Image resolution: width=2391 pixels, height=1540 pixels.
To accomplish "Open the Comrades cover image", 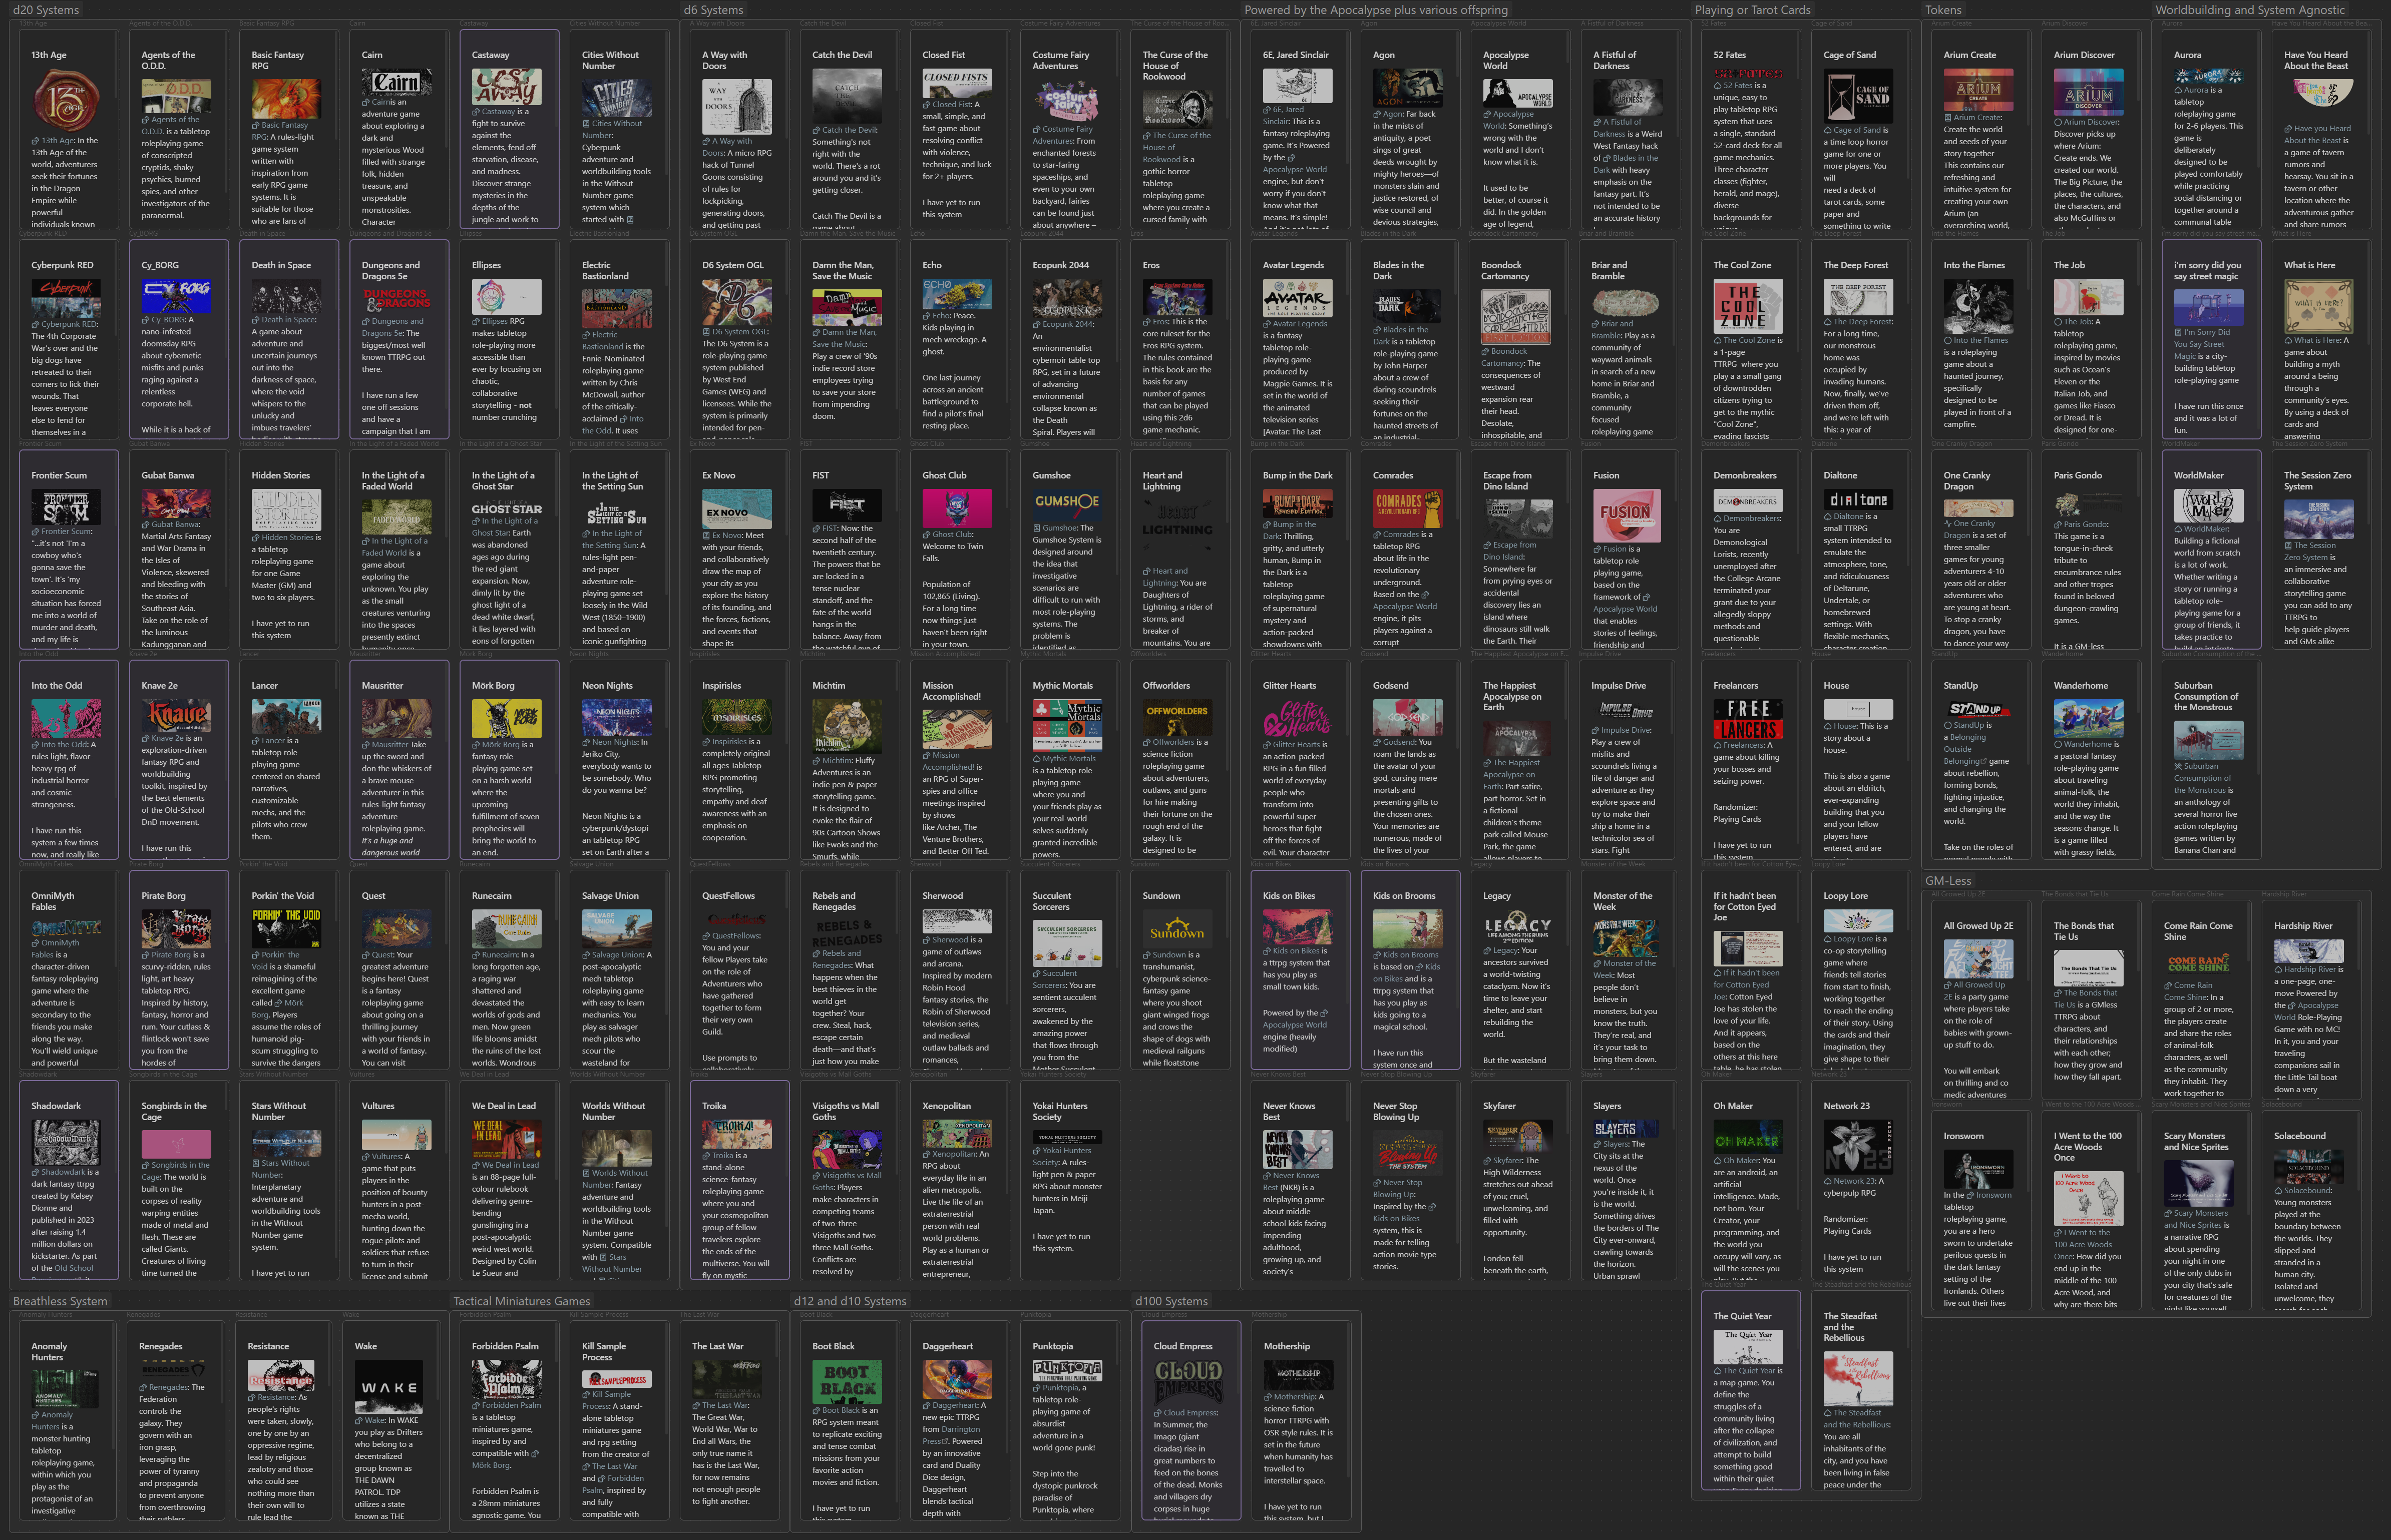I will point(1407,508).
